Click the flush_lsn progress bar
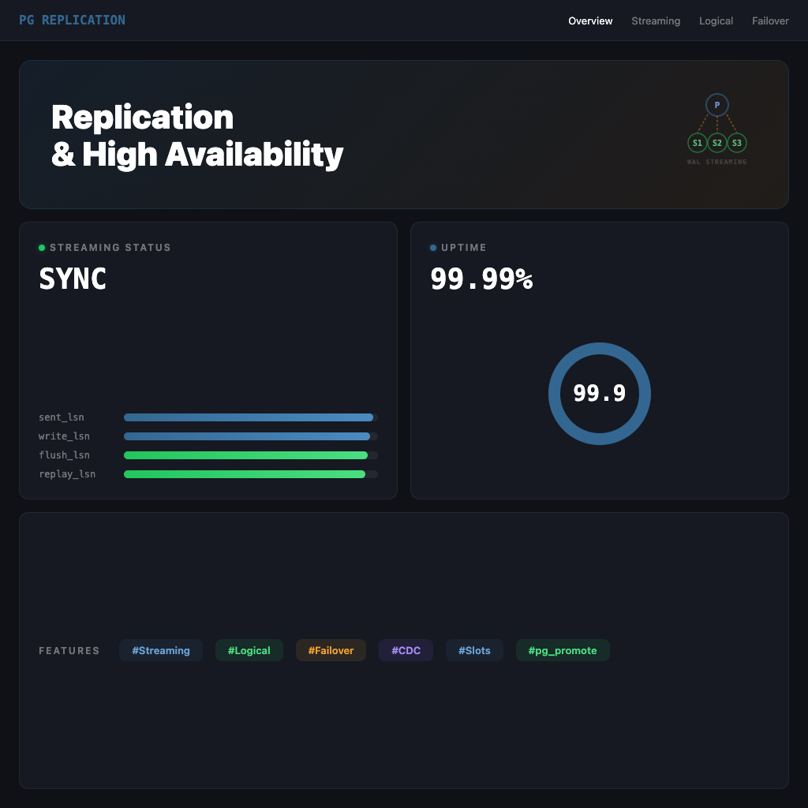This screenshot has width=808, height=808. (x=250, y=455)
